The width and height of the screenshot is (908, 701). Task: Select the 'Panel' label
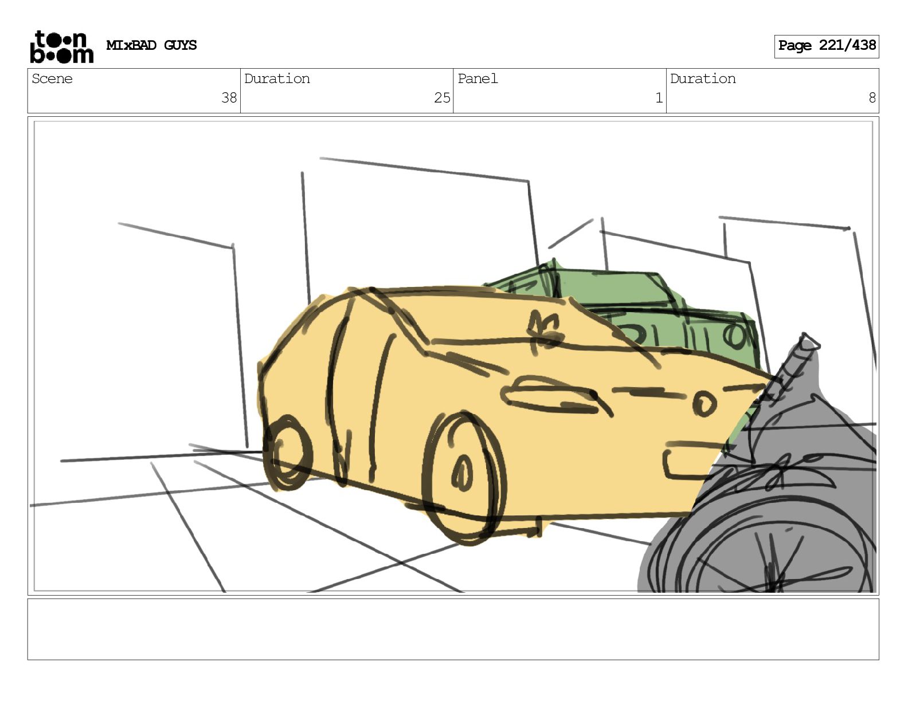tap(478, 78)
